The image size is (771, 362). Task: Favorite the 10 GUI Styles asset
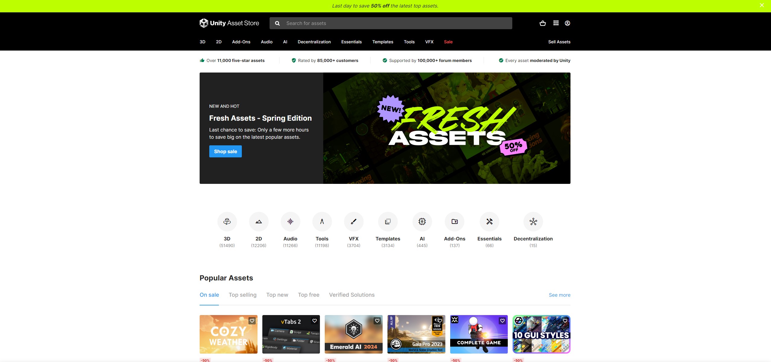pyautogui.click(x=565, y=321)
